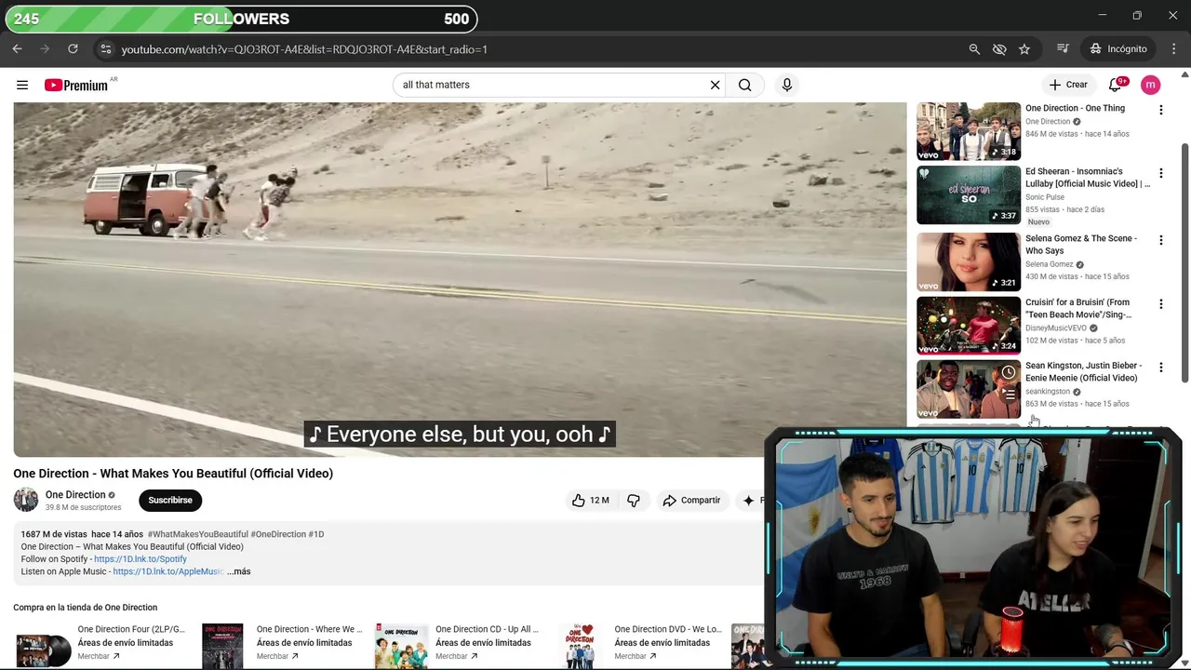Click the #OneDirection hashtag
1191x670 pixels.
(x=278, y=534)
